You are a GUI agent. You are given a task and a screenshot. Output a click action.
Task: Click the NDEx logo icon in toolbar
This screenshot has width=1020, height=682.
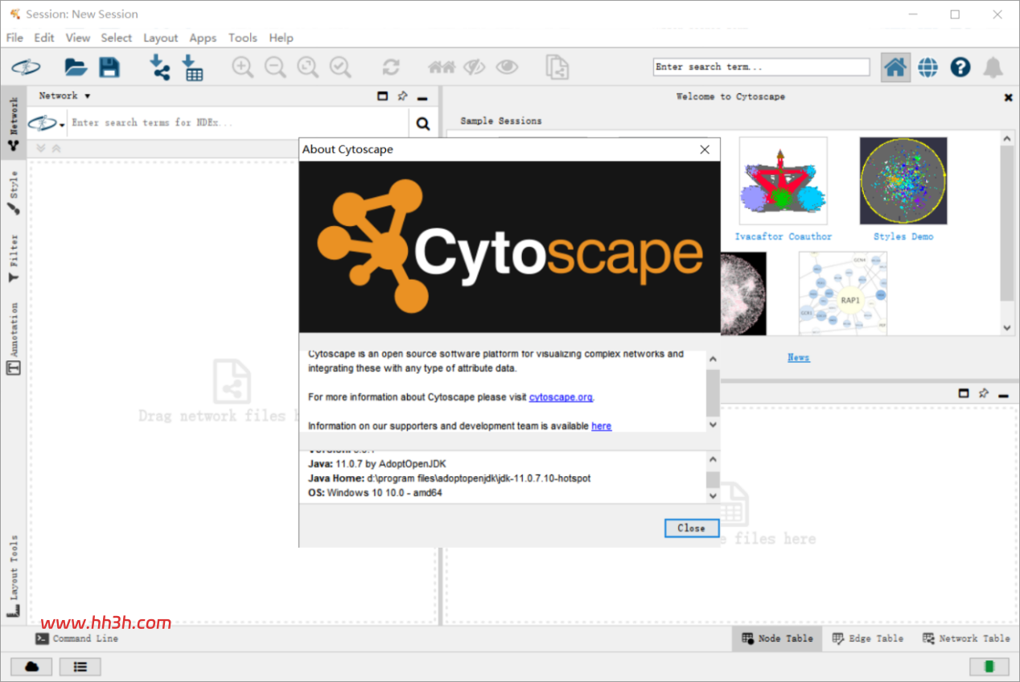pos(25,67)
